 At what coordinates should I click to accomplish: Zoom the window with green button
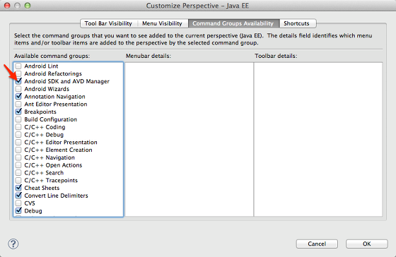28,6
